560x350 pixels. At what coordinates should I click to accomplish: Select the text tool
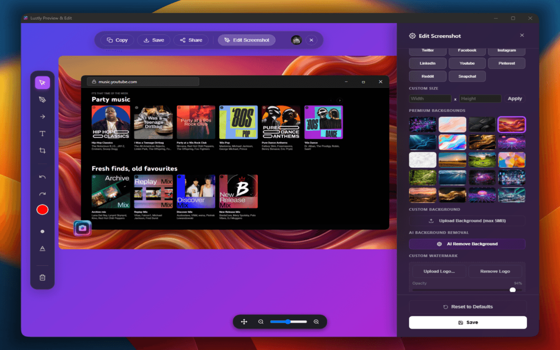point(42,133)
